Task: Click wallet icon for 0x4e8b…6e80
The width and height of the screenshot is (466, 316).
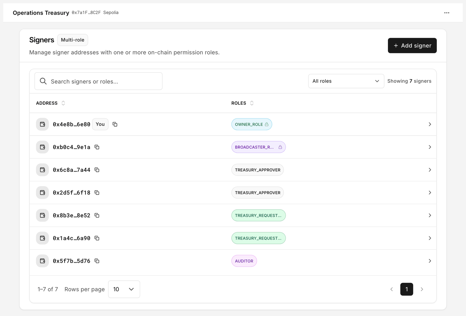Action: click(x=43, y=124)
